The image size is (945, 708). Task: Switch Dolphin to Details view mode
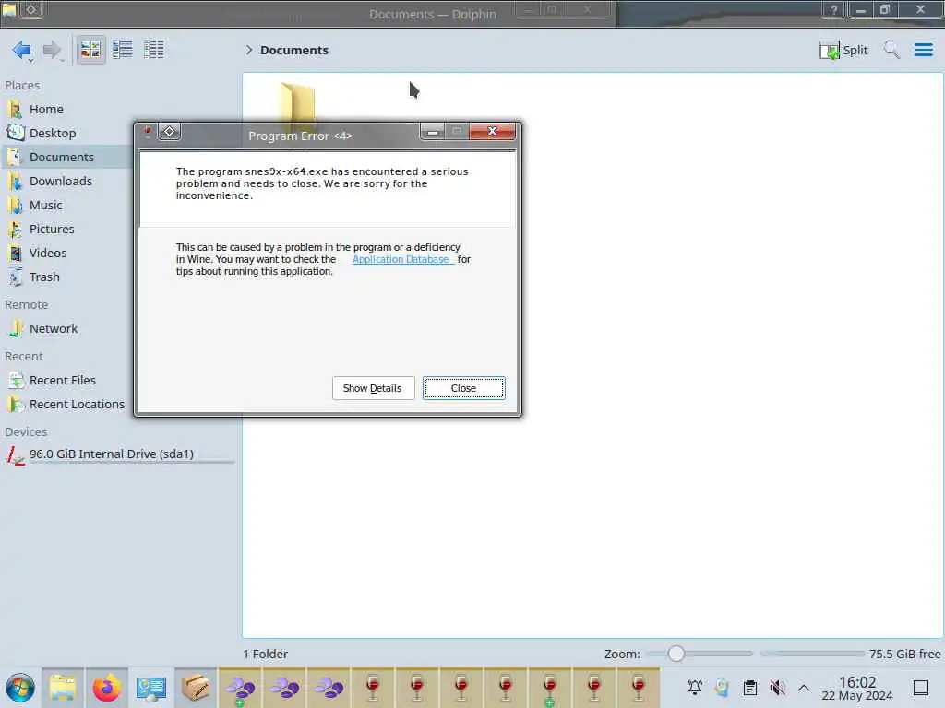click(x=154, y=50)
